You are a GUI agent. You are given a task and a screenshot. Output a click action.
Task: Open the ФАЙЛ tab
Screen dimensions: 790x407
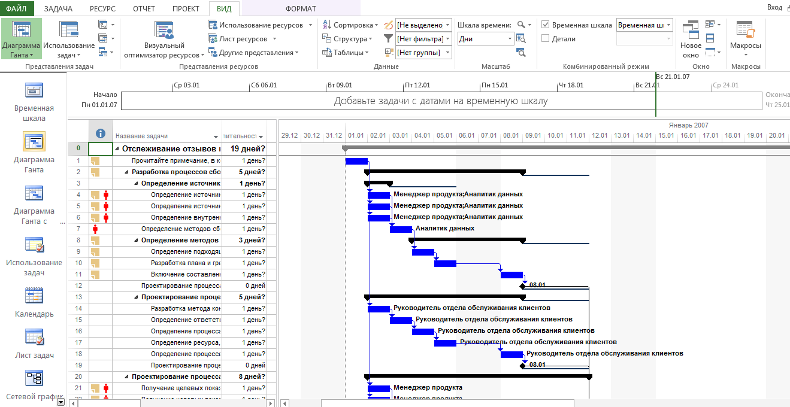tap(17, 8)
